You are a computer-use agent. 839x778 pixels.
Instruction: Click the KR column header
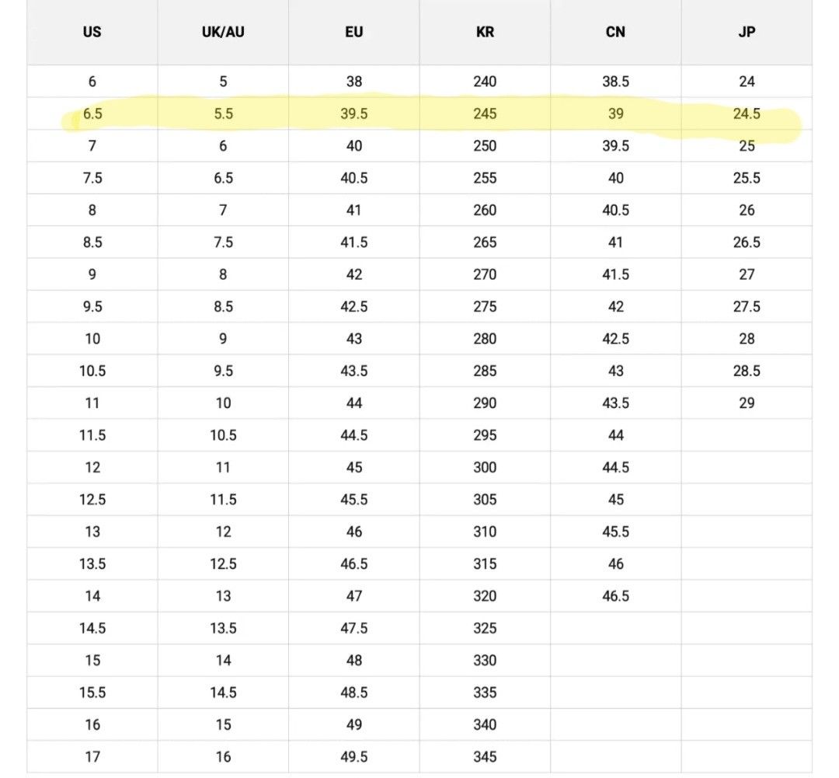485,33
